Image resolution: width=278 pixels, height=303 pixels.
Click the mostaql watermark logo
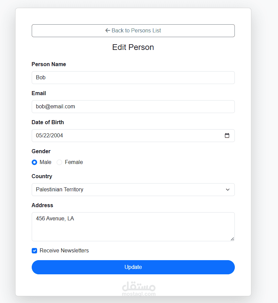pyautogui.click(x=138, y=288)
